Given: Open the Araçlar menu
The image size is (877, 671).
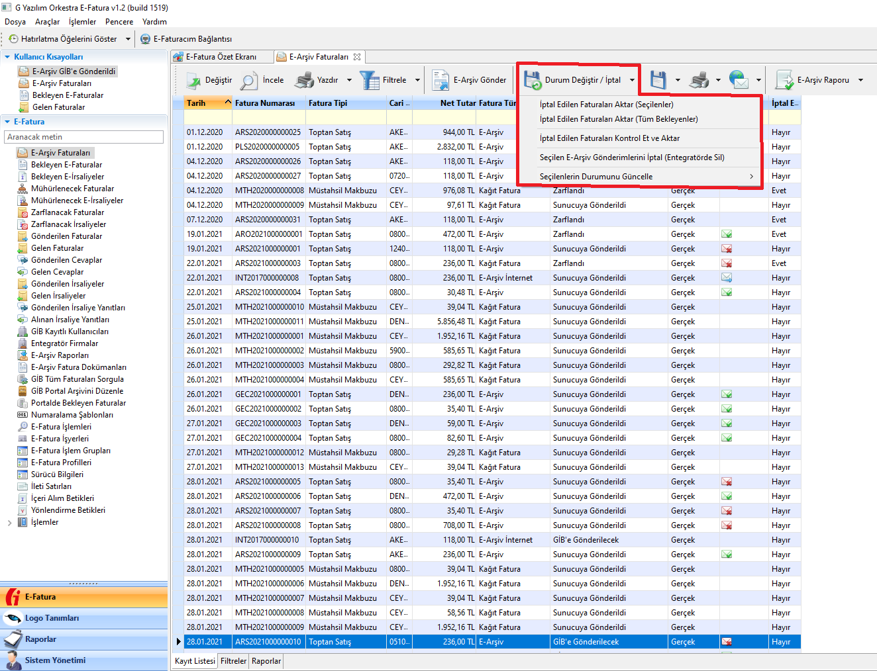Looking at the screenshot, I should pyautogui.click(x=47, y=22).
